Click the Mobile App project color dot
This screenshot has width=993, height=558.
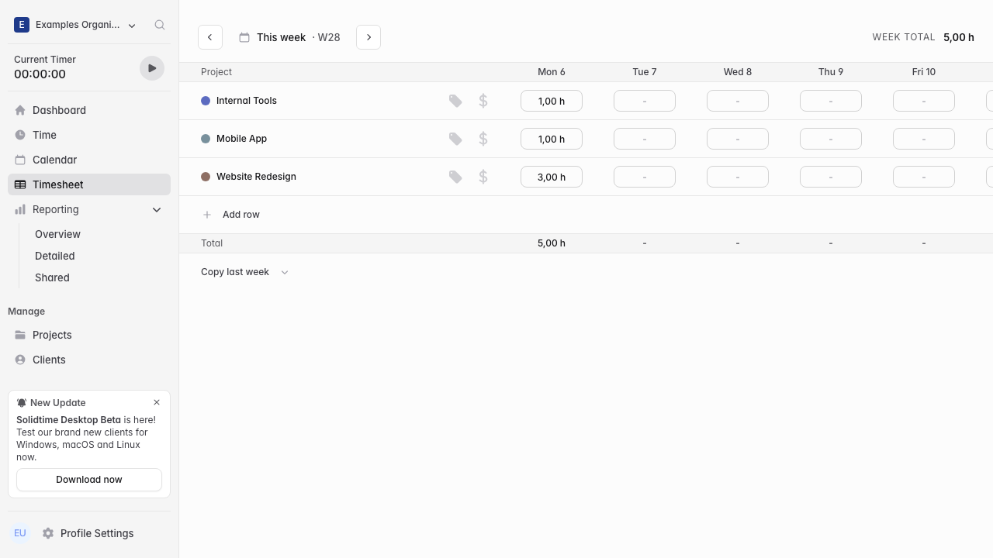pyautogui.click(x=206, y=139)
